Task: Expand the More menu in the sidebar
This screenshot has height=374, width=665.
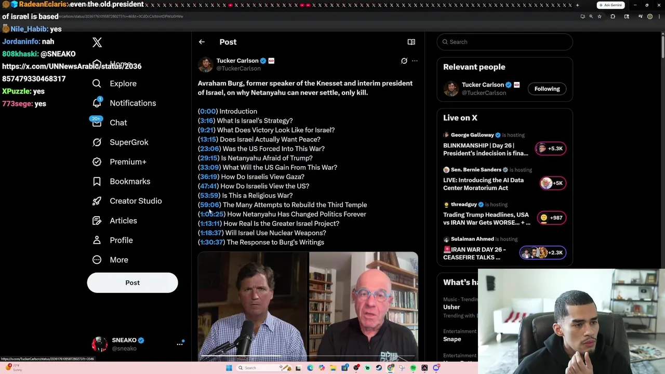Action: tap(110, 260)
